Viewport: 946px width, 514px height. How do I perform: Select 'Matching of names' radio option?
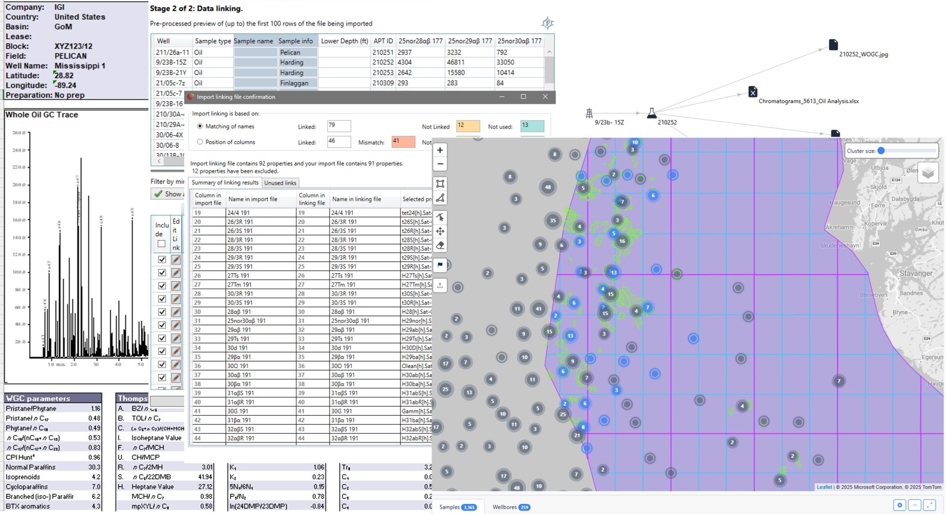(x=200, y=126)
